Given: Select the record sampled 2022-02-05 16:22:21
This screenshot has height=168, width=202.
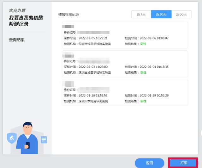Looking at the screenshot, I should (x=125, y=35).
